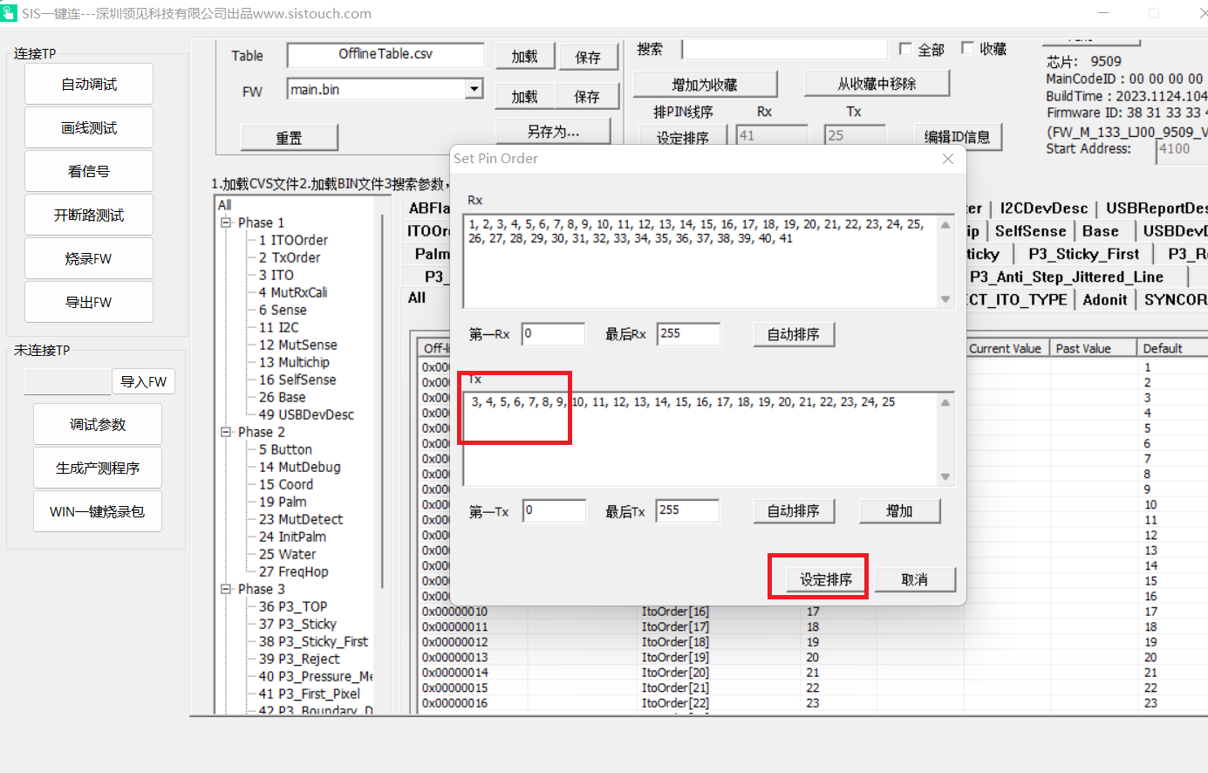Click the 增加 button in dialog
The width and height of the screenshot is (1208, 773).
coord(899,511)
